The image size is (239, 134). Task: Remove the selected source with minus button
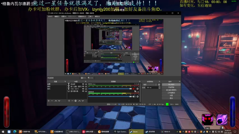coord(72,101)
